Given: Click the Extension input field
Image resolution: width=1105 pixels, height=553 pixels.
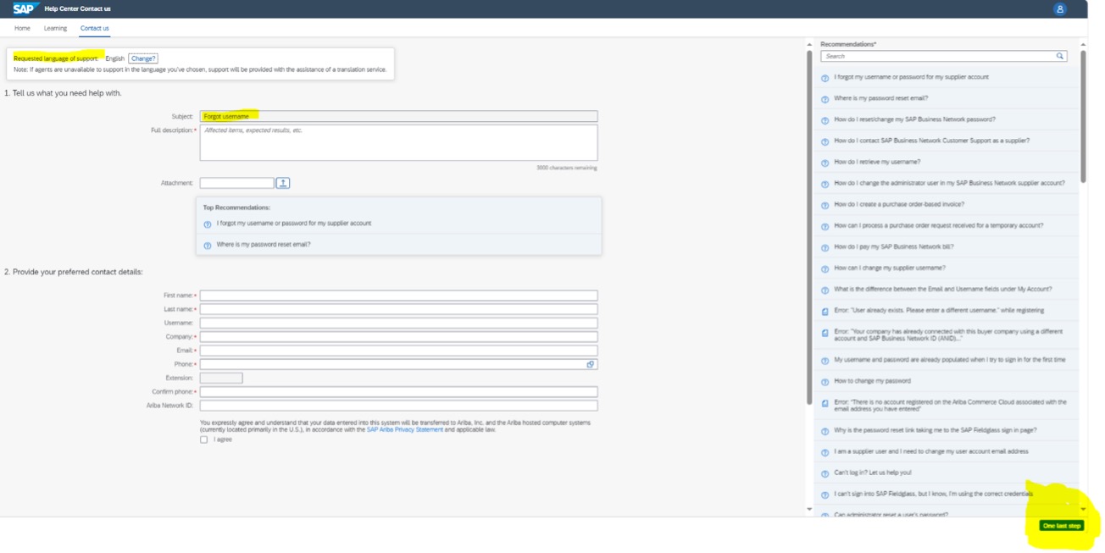Looking at the screenshot, I should tap(221, 378).
